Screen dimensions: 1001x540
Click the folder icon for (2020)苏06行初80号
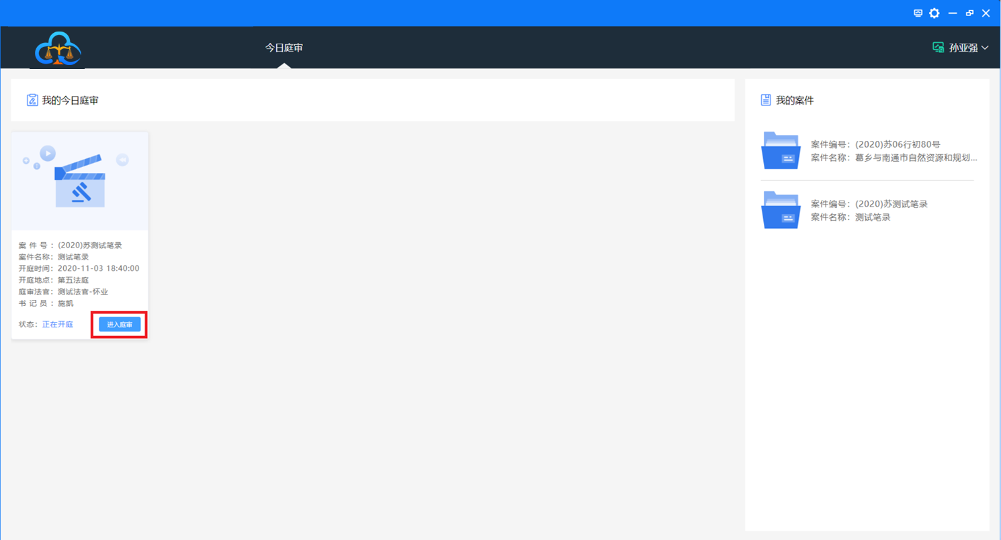click(x=780, y=151)
